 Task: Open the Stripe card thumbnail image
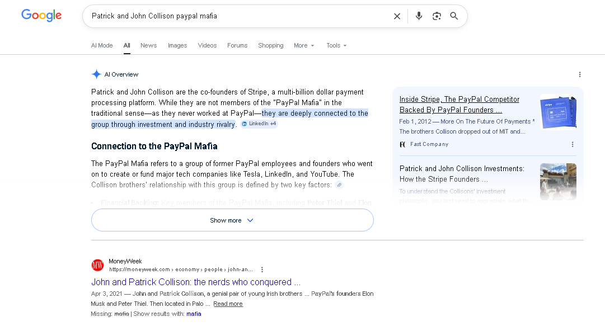pyautogui.click(x=559, y=112)
